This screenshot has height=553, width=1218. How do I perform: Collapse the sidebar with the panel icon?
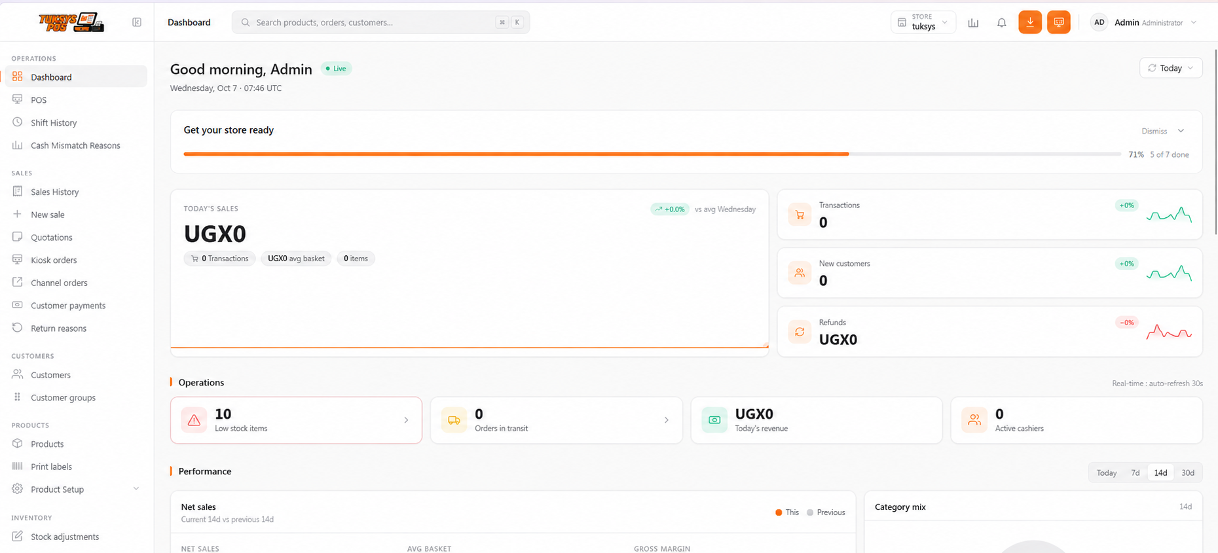(x=137, y=22)
